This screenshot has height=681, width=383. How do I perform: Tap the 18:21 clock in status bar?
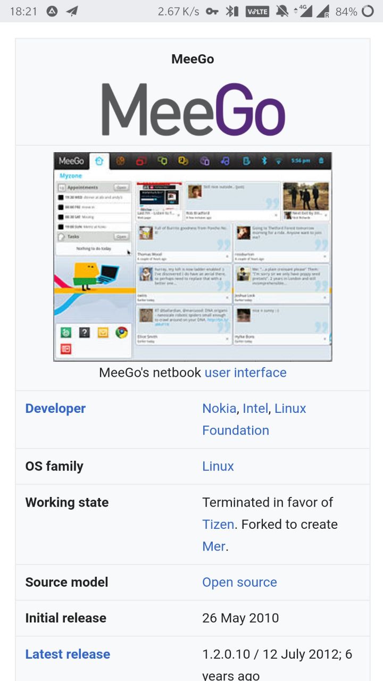(x=23, y=11)
